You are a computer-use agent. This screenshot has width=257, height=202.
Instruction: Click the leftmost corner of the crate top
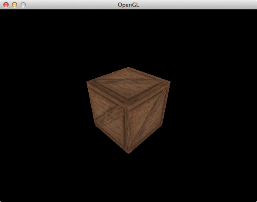pyautogui.click(x=87, y=82)
